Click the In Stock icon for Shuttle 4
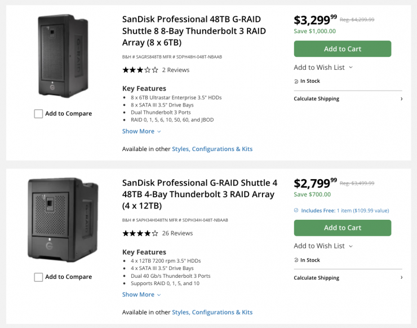The height and width of the screenshot is (328, 417). pyautogui.click(x=296, y=260)
